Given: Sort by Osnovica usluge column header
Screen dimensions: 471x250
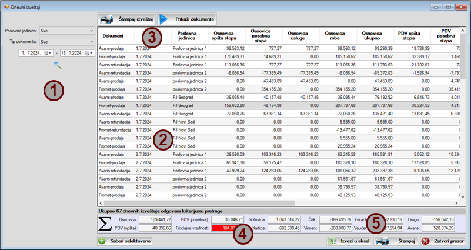Looking at the screenshot, I should pyautogui.click(x=301, y=36).
